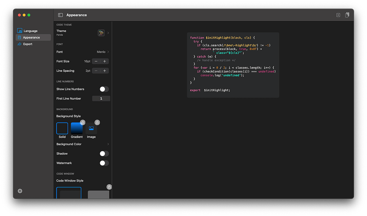Click the clear code icon in title bar
The image size is (367, 216).
338,15
